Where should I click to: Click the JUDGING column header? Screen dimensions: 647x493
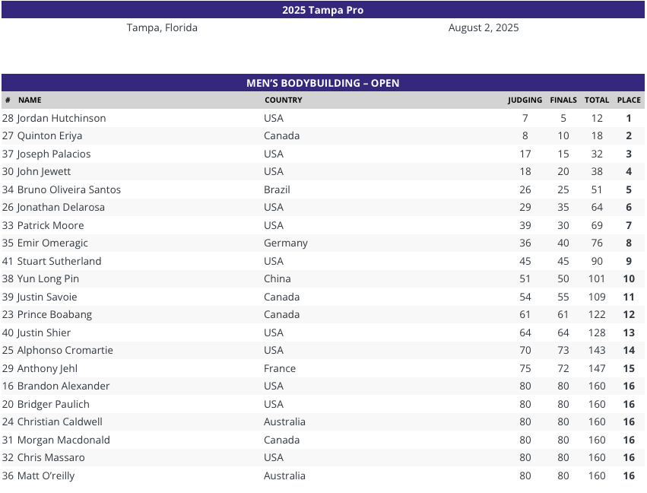[525, 100]
